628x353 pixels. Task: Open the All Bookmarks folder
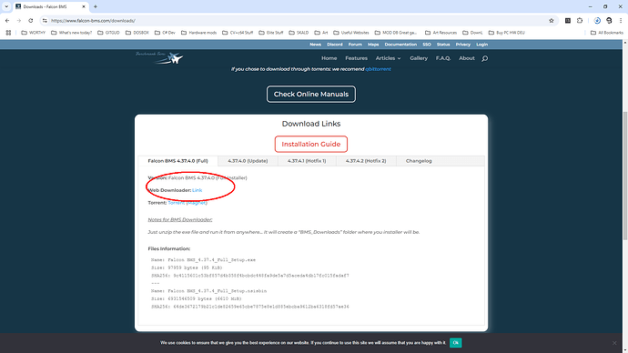pyautogui.click(x=607, y=33)
